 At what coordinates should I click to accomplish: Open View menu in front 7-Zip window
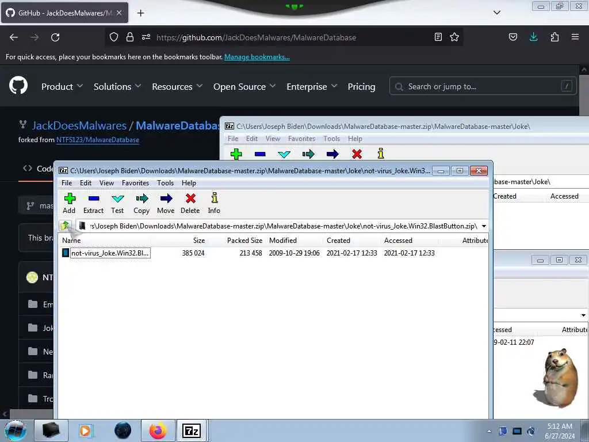coord(106,183)
